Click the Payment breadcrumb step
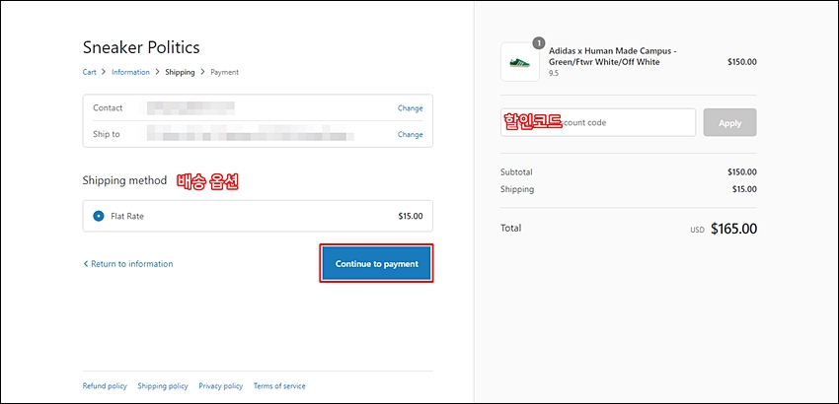The width and height of the screenshot is (839, 404). pos(225,72)
